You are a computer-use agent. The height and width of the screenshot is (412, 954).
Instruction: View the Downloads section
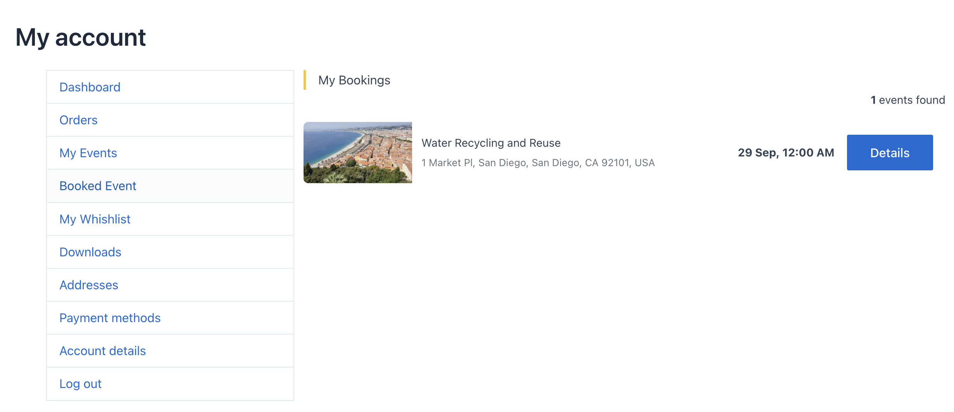90,252
